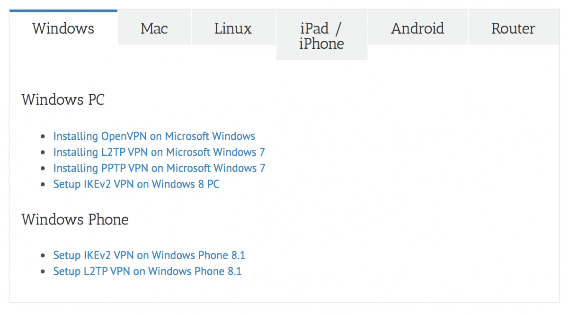
Task: Open Setup L2TP VPN on Windows Phone 8.1
Action: point(147,271)
